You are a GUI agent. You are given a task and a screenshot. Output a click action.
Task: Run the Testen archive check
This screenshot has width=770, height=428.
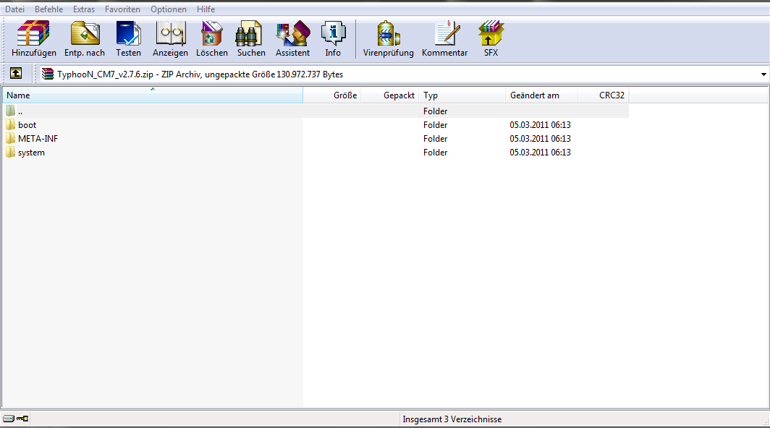128,39
